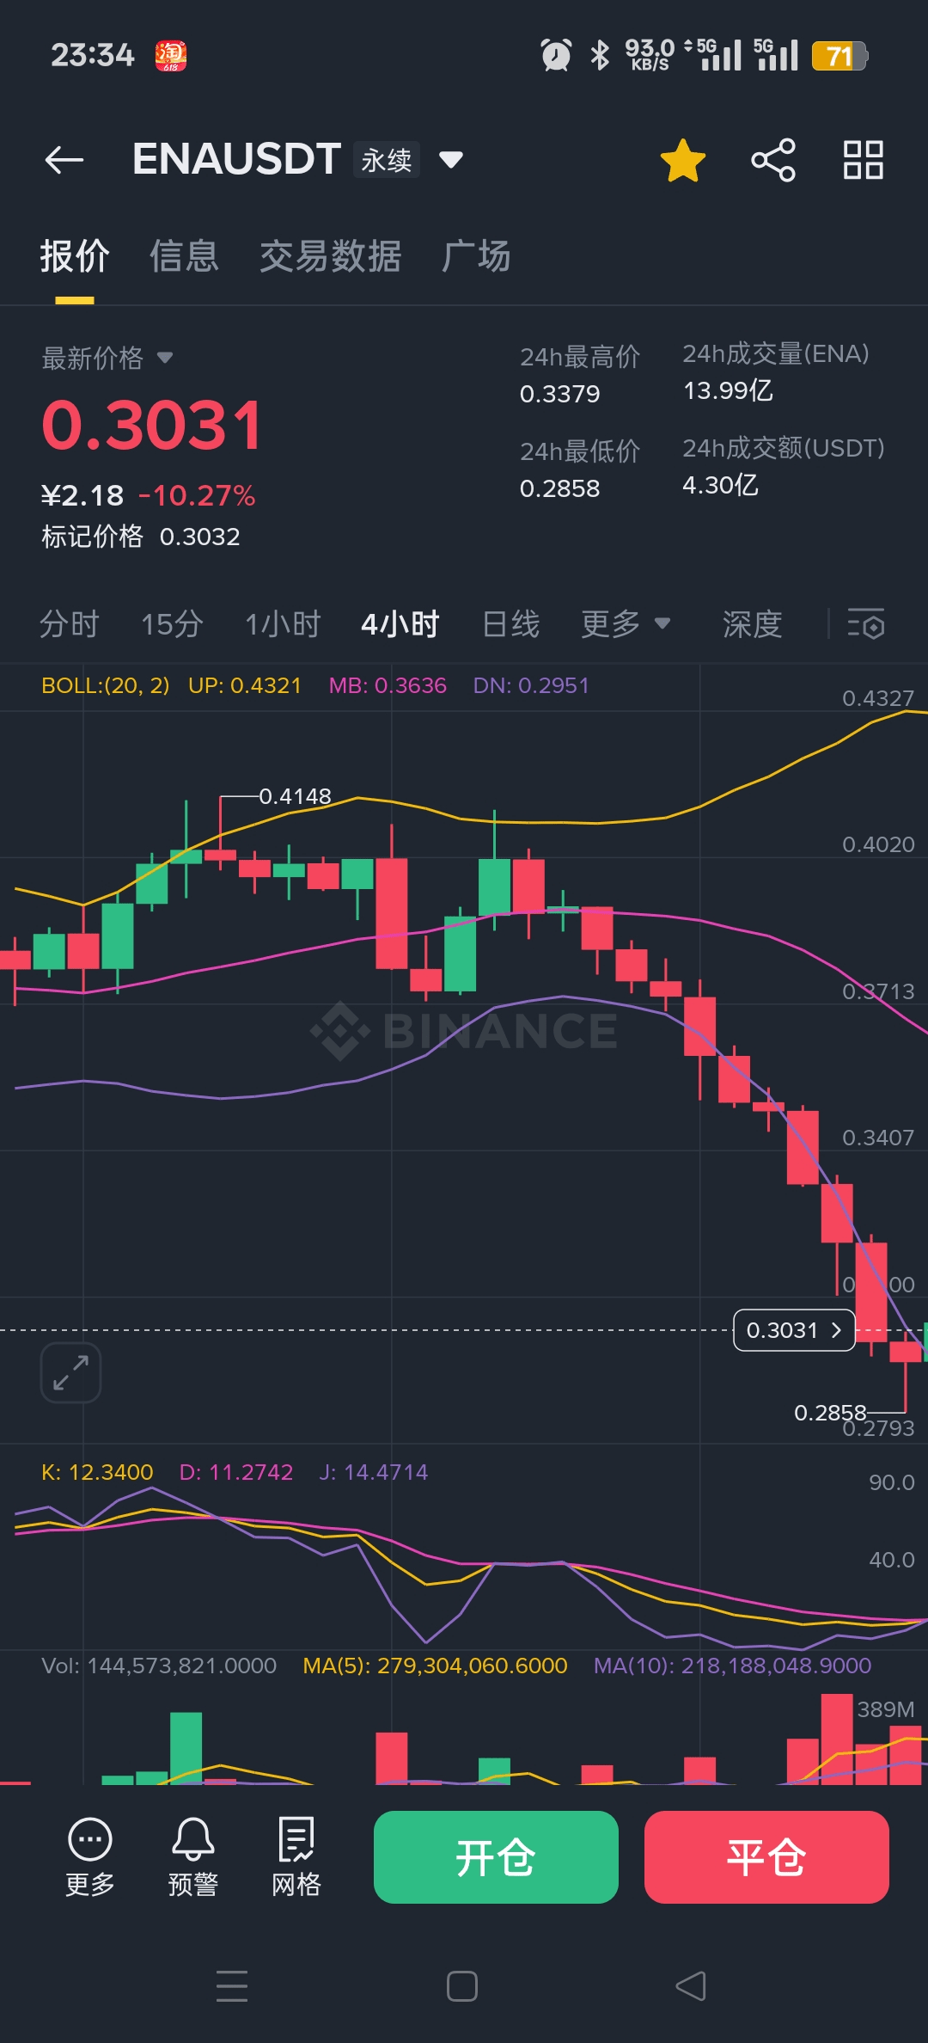Screen dimensions: 928x2043
Task: Tap the 标记价格 0.3032 text
Action: coord(141,537)
